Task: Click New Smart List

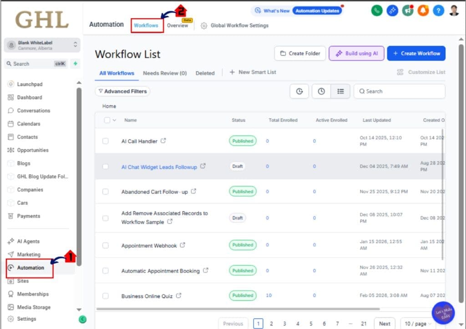Action: click(253, 72)
